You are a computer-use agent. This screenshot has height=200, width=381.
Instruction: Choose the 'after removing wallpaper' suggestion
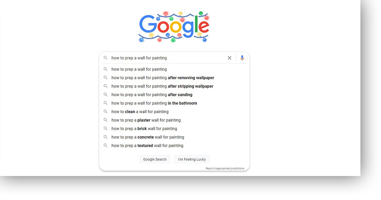pyautogui.click(x=174, y=78)
